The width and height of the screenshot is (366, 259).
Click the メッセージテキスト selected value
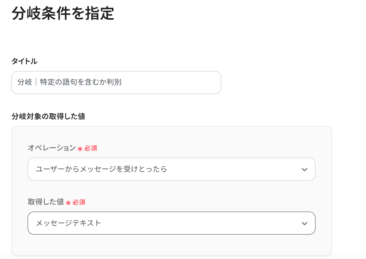point(68,223)
